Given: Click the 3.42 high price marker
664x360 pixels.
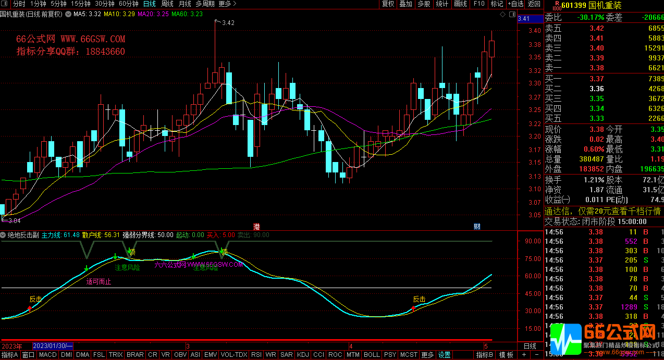Looking at the screenshot, I should (x=228, y=23).
